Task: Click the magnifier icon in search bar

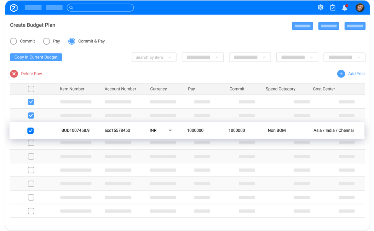Action: point(71,7)
